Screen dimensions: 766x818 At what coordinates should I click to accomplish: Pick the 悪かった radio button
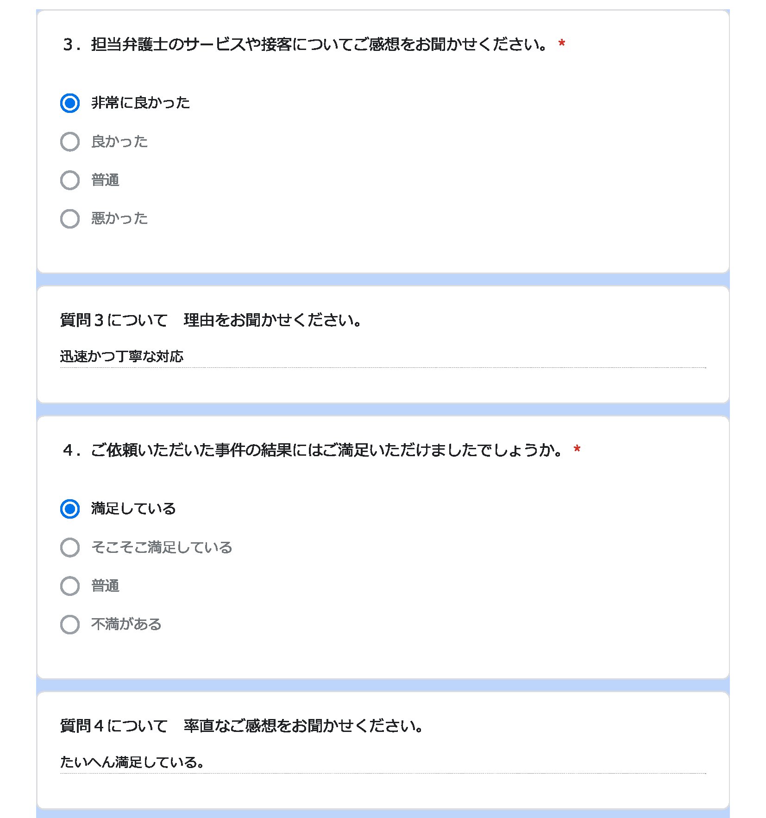tap(70, 218)
